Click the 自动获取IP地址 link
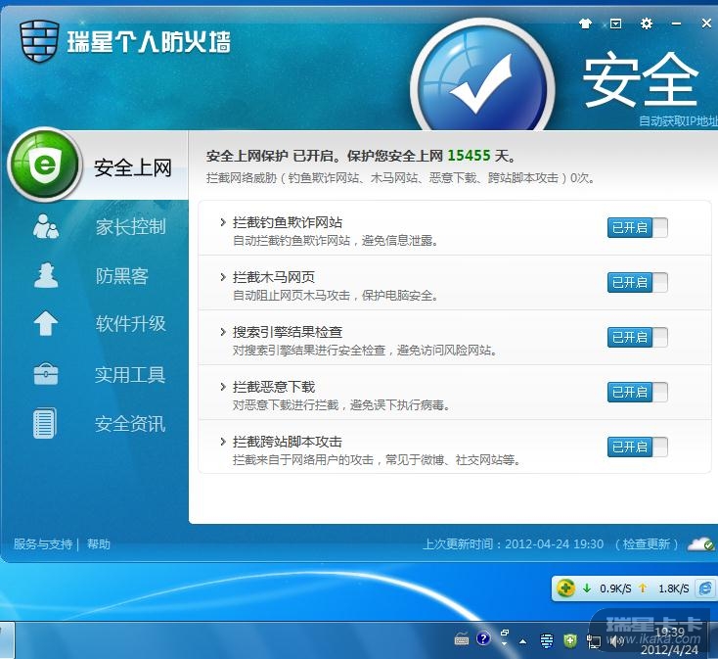 pyautogui.click(x=678, y=121)
